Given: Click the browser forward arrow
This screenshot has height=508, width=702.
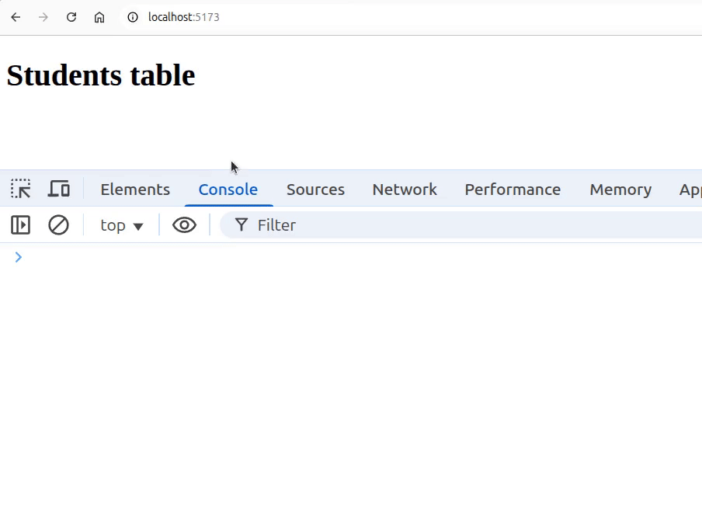Looking at the screenshot, I should tap(43, 17).
